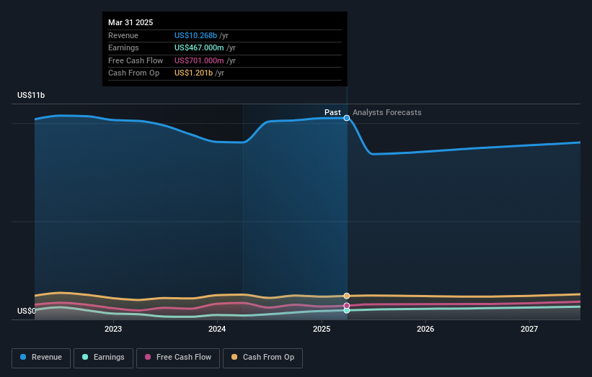
Task: Click the Revenue data point marker at Mar 2025
Action: point(347,118)
